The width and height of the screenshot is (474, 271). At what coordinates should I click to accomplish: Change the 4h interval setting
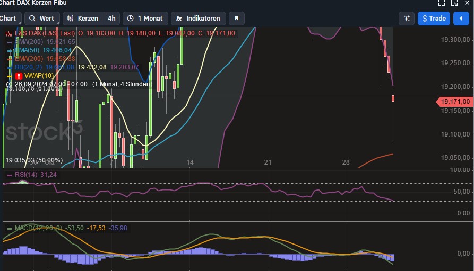click(111, 19)
